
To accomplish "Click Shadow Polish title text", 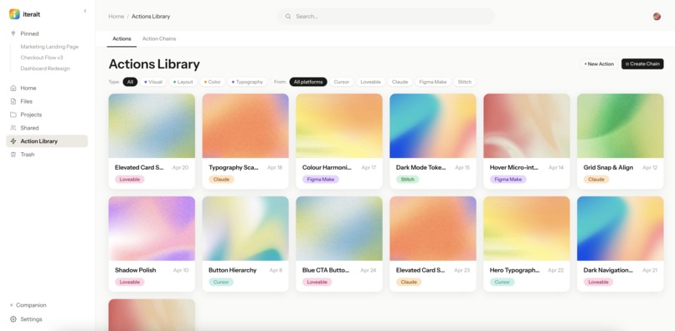I will pos(136,270).
